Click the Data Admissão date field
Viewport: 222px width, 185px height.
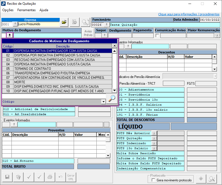tap(210, 20)
